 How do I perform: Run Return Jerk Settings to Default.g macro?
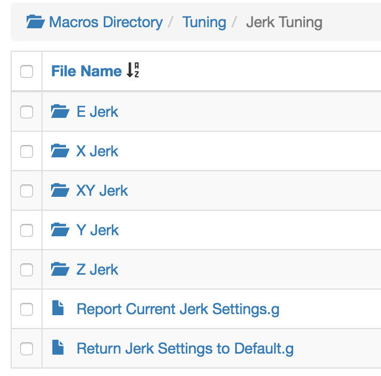tap(185, 348)
